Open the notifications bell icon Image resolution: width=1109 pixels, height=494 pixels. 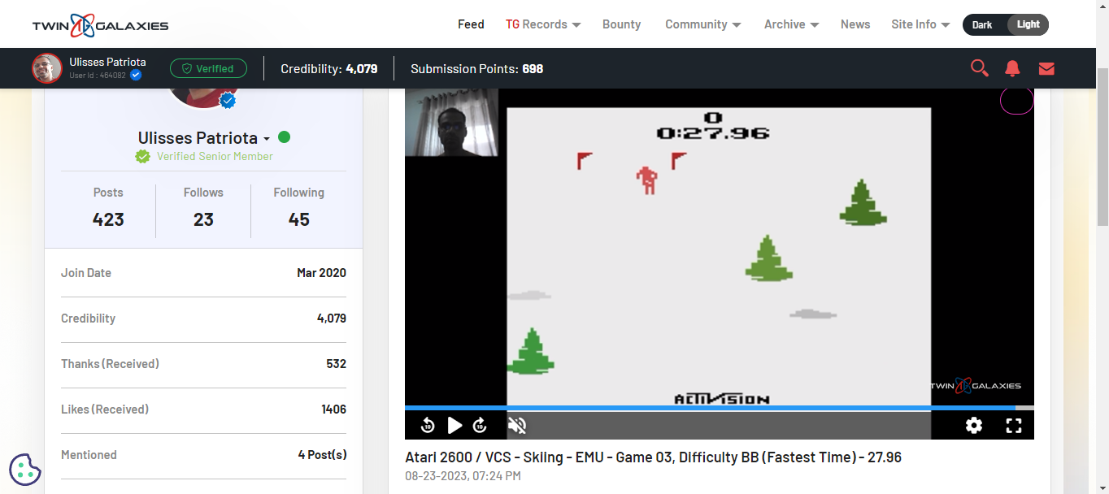tap(1012, 68)
